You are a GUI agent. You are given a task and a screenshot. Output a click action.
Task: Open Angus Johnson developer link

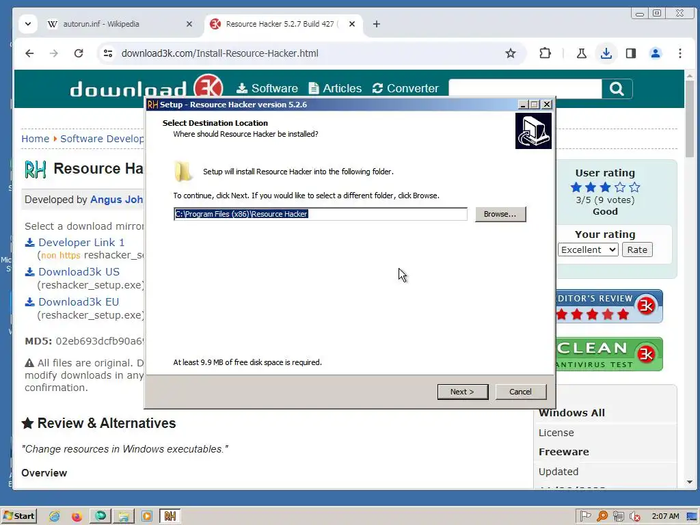tap(116, 200)
